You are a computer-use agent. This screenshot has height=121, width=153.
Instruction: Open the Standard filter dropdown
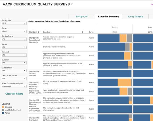click(14, 55)
